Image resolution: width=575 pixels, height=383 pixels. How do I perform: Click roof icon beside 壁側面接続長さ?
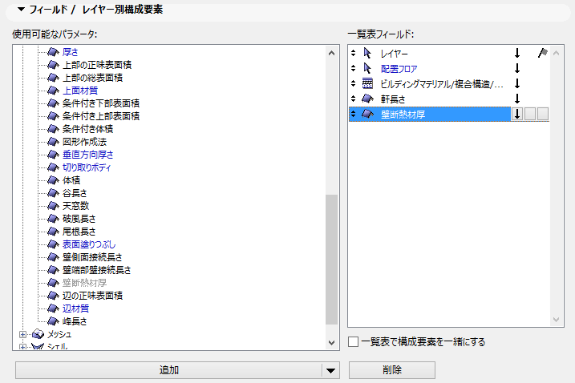point(53,257)
